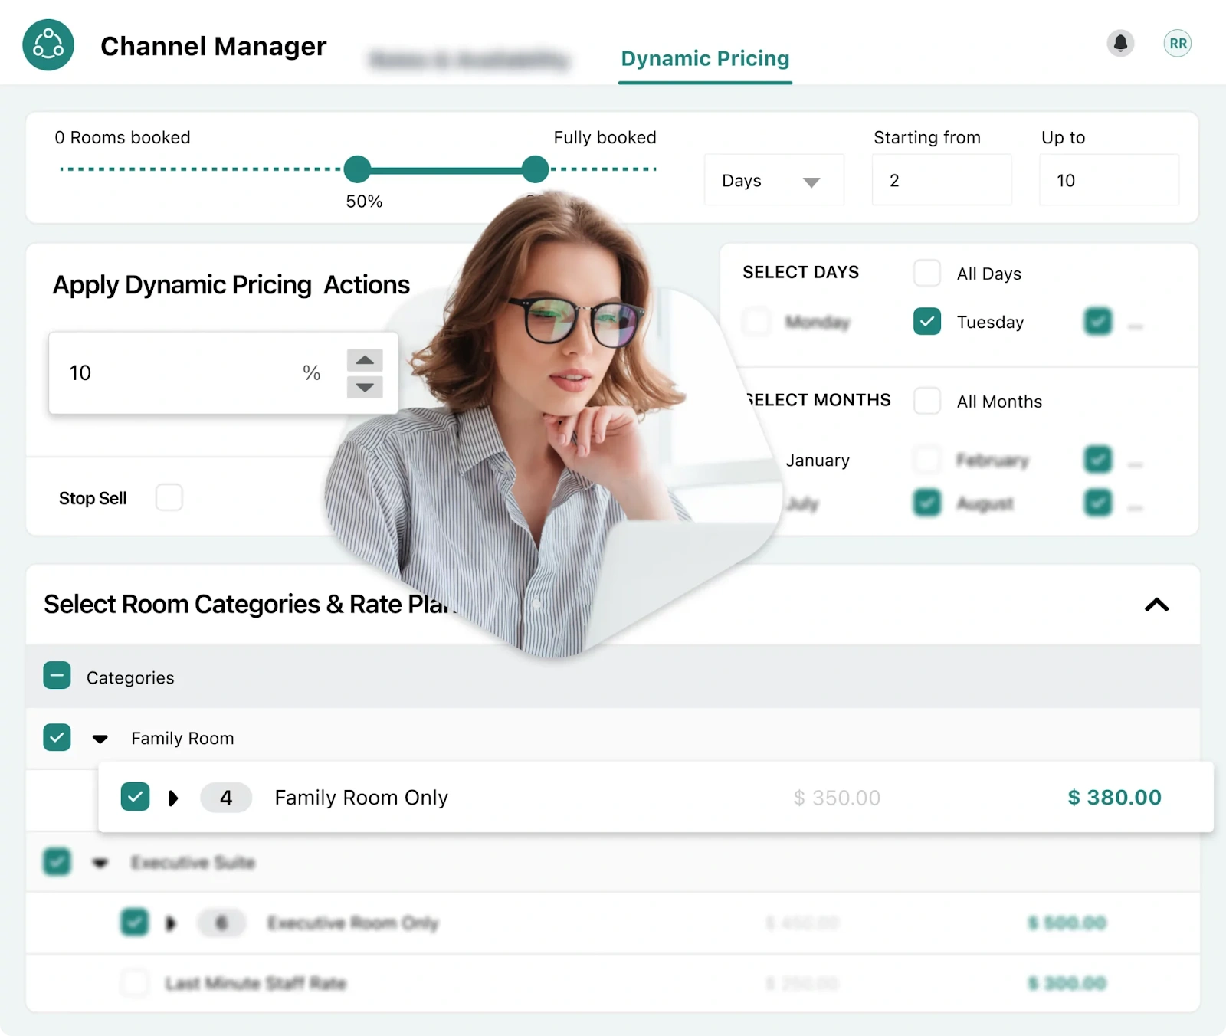Click the $ 500.00 Executive Room price
This screenshot has height=1036, width=1226.
pos(1067,923)
